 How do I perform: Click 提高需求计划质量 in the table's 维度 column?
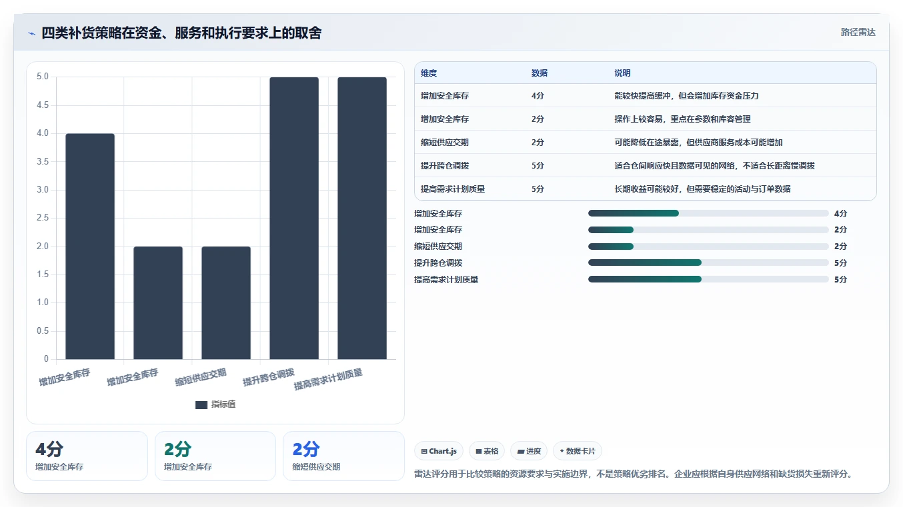(453, 189)
